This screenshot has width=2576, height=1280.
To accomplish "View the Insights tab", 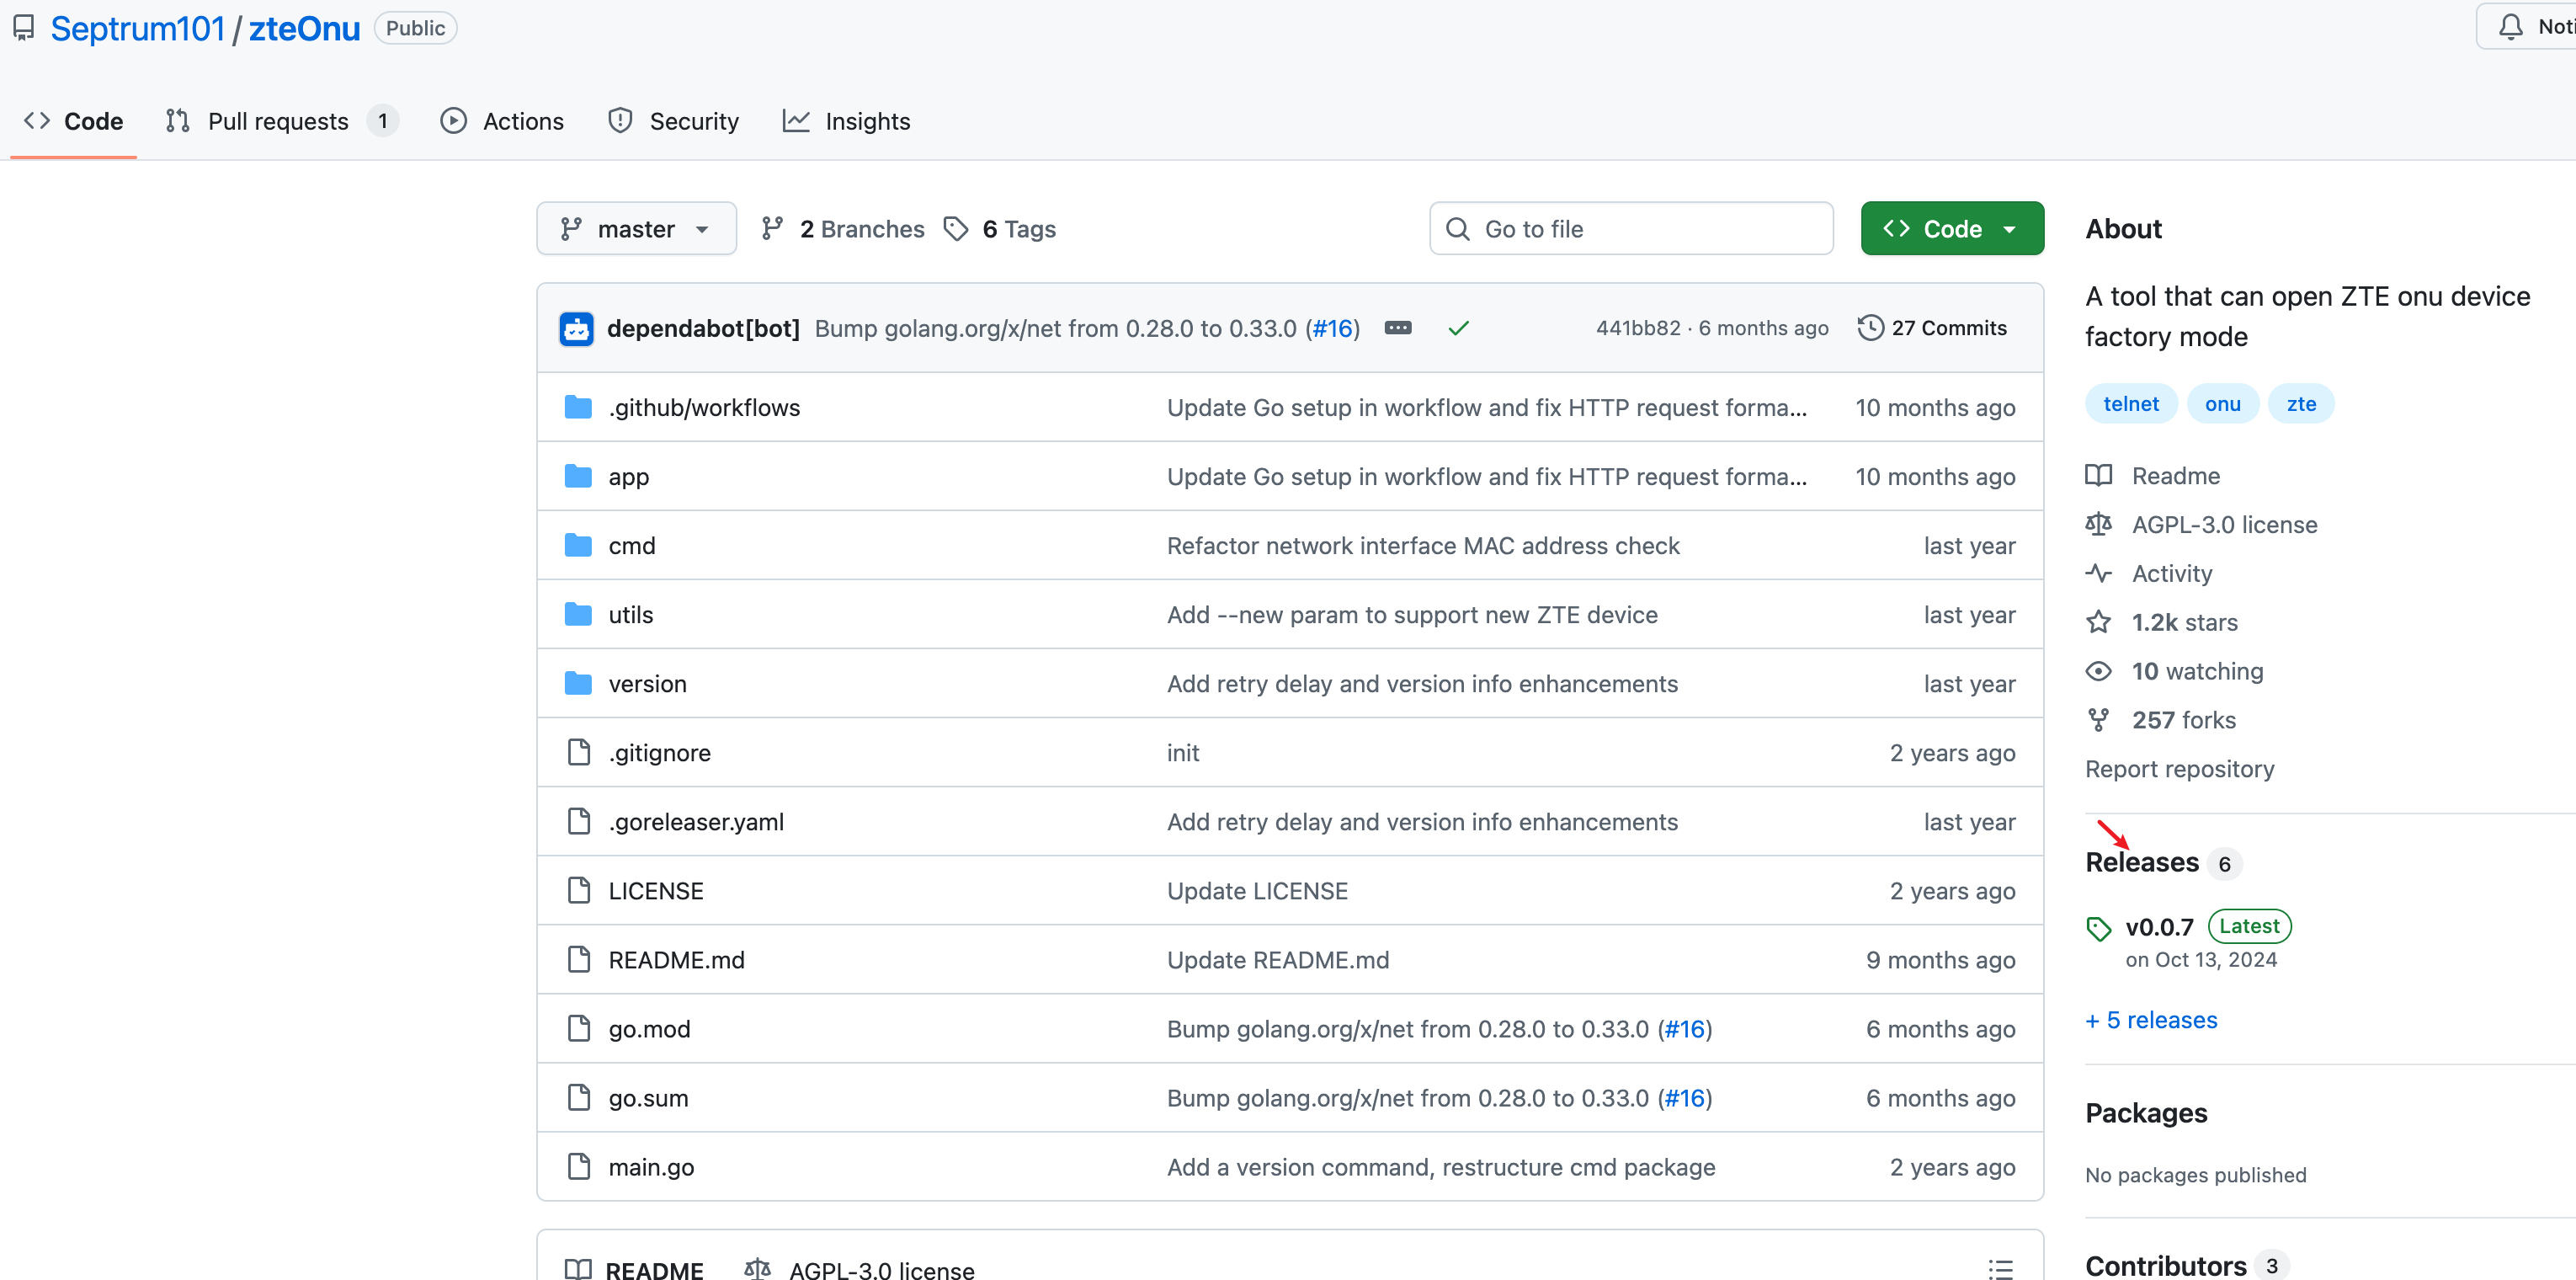I will pos(847,121).
